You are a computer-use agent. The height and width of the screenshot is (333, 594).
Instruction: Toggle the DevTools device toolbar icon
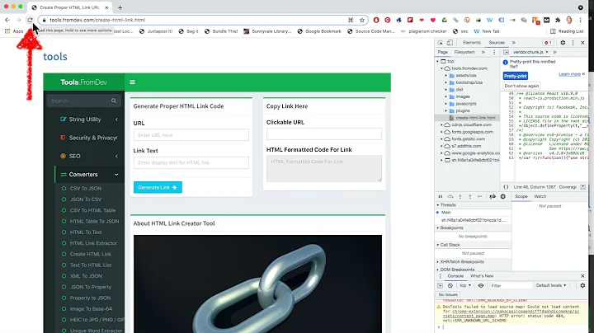pos(450,43)
